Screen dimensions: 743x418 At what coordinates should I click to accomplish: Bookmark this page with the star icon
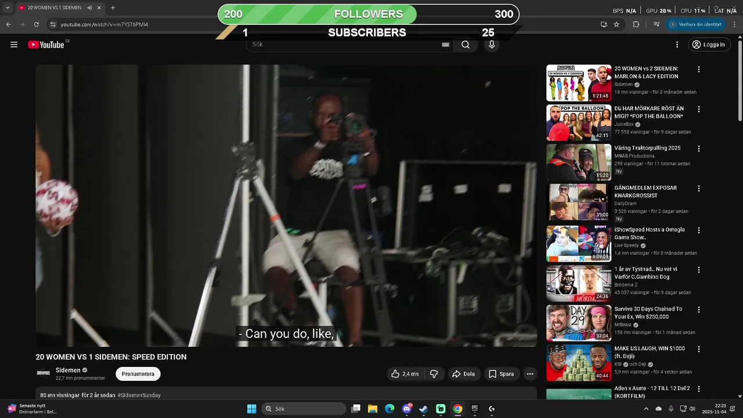pos(616,24)
